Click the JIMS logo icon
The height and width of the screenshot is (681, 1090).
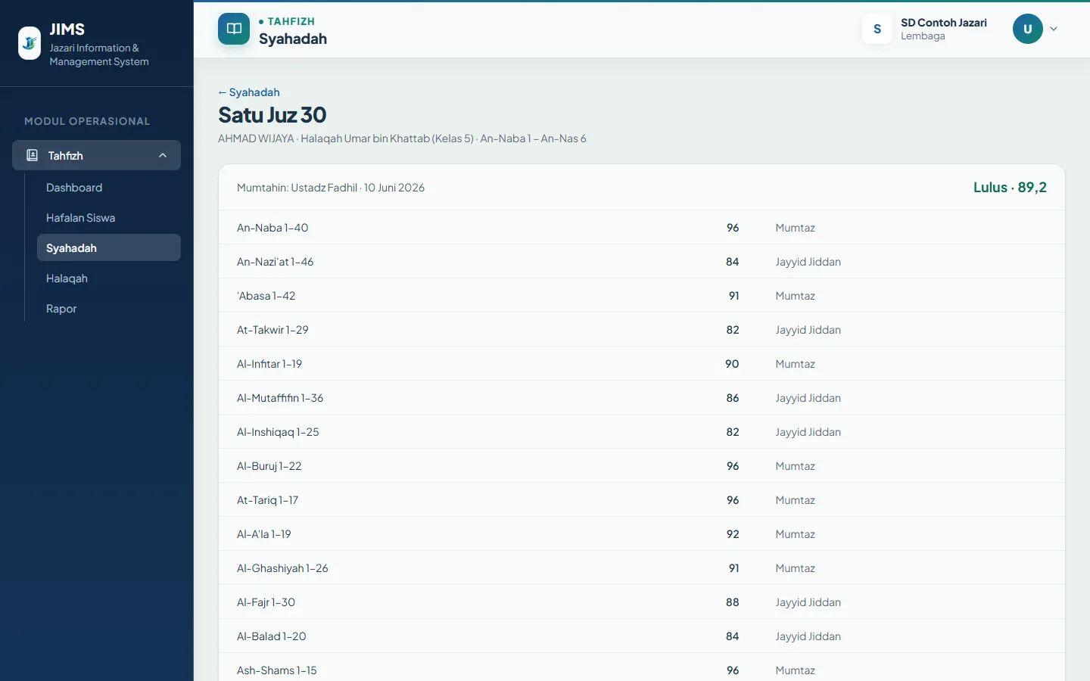pos(30,43)
